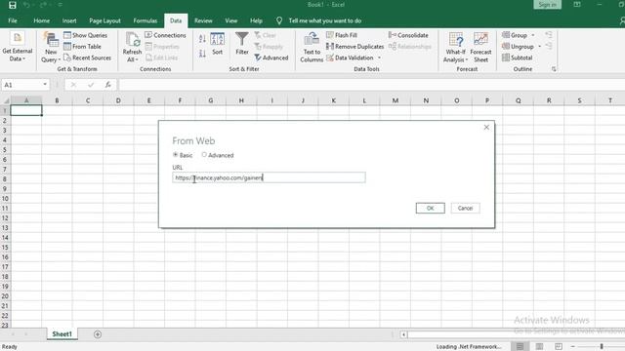The image size is (625, 351).
Task: Open Connections in the ribbon
Action: [x=165, y=35]
